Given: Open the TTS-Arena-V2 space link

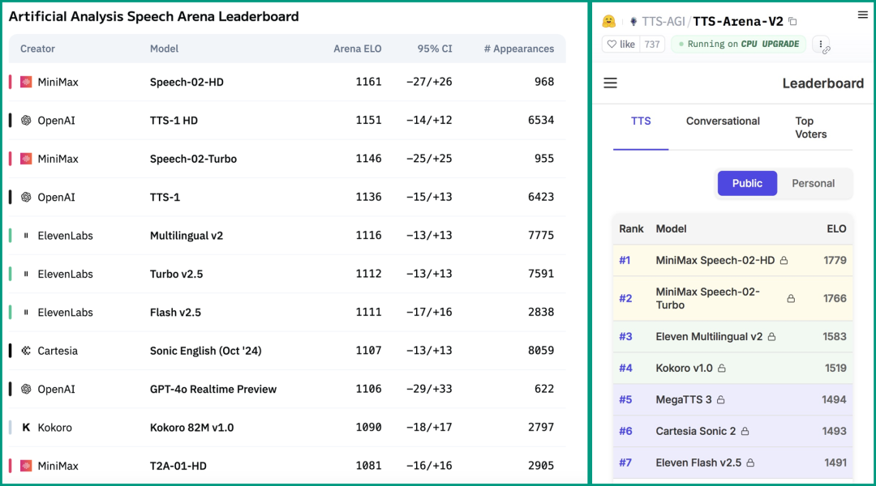Looking at the screenshot, I should 738,21.
